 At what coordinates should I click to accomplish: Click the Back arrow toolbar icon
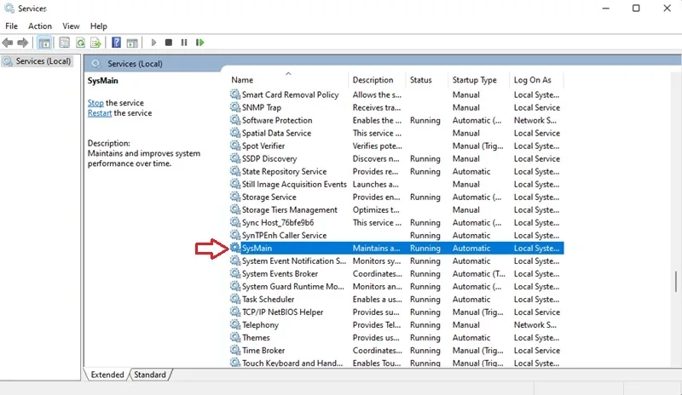(x=9, y=43)
